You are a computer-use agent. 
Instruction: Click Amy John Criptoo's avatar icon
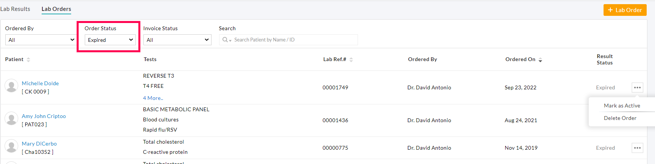(x=11, y=119)
